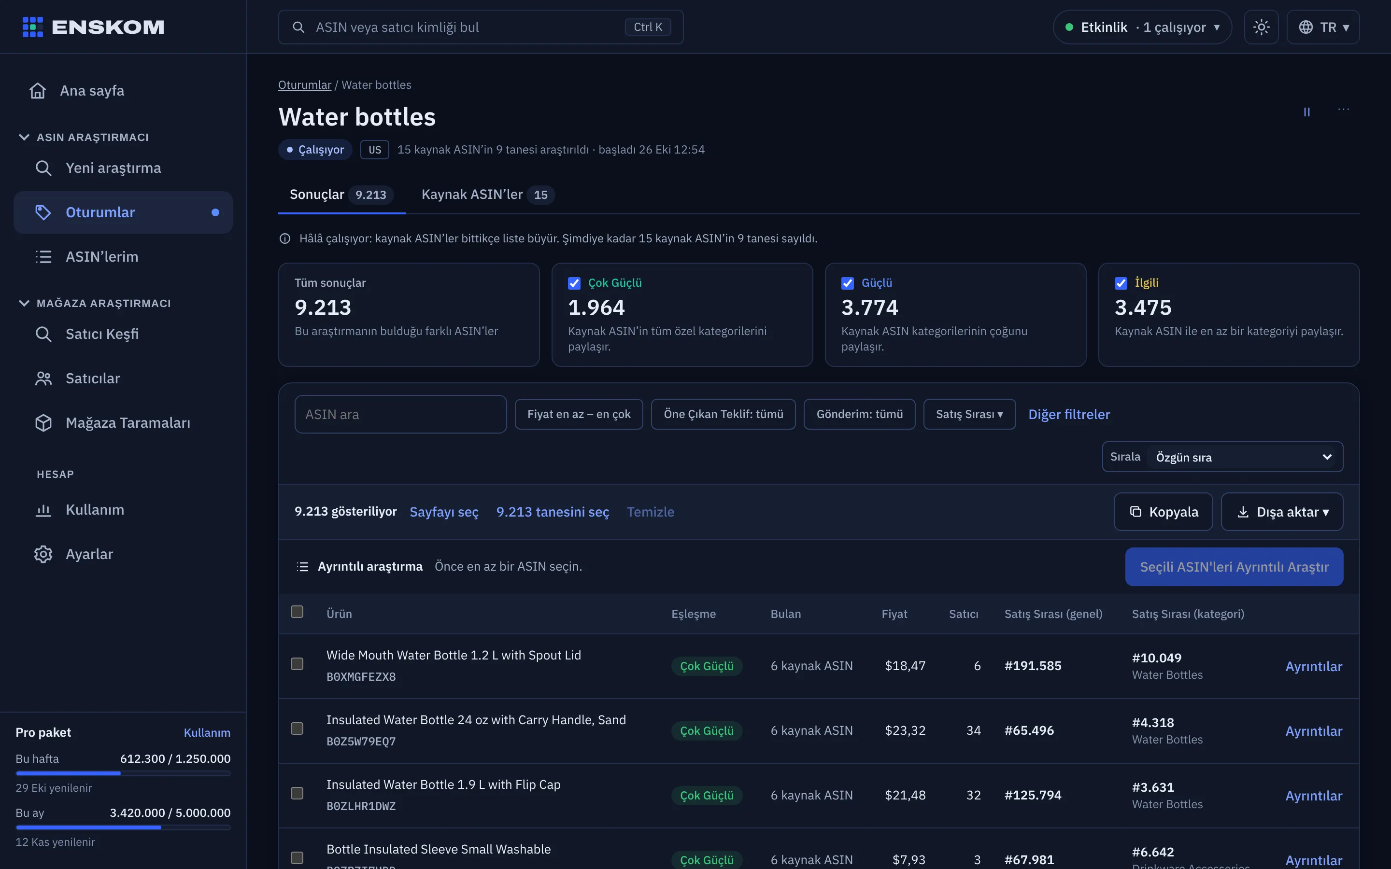Click the Satıcılar people icon
Viewport: 1391px width, 869px height.
(43, 379)
